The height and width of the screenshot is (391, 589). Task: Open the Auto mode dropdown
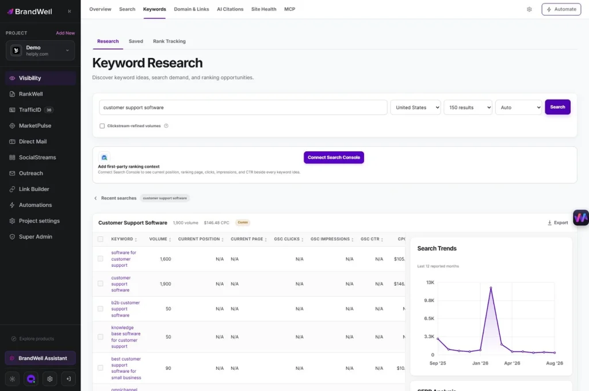tap(518, 108)
